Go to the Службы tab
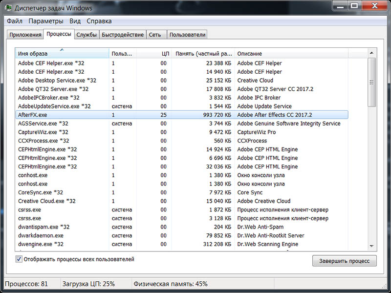The image size is (391, 293). pyautogui.click(x=87, y=35)
